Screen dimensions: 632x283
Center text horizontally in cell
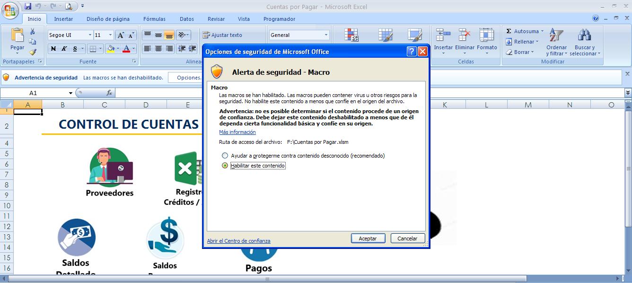[158, 49]
